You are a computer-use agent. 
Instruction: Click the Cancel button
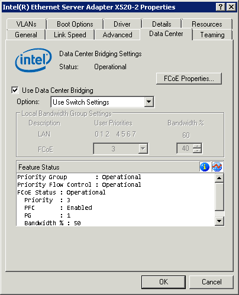(x=211, y=282)
